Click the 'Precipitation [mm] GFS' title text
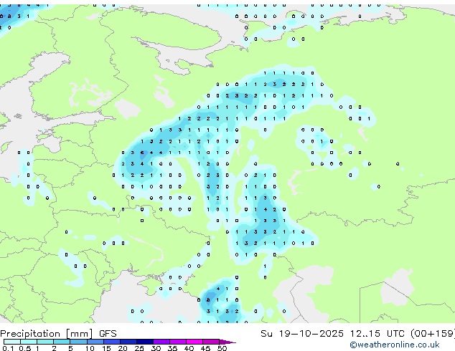455x351 pixels. pos(58,334)
